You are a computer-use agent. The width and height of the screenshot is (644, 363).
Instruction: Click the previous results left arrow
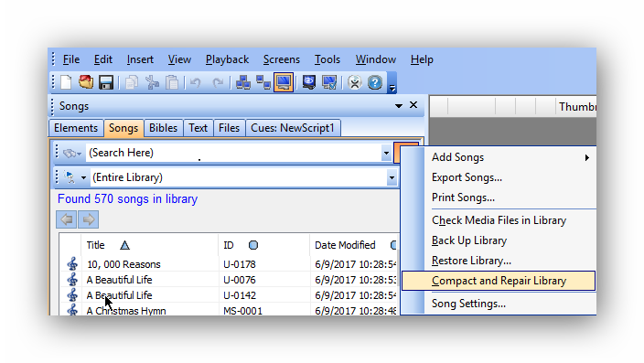pyautogui.click(x=66, y=219)
